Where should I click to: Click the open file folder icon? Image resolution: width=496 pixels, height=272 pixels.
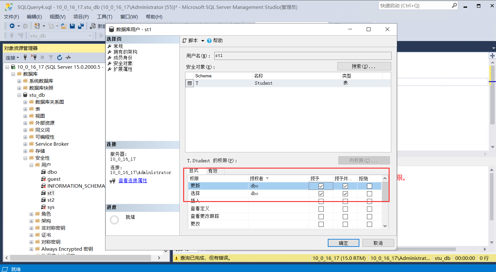click(x=64, y=26)
